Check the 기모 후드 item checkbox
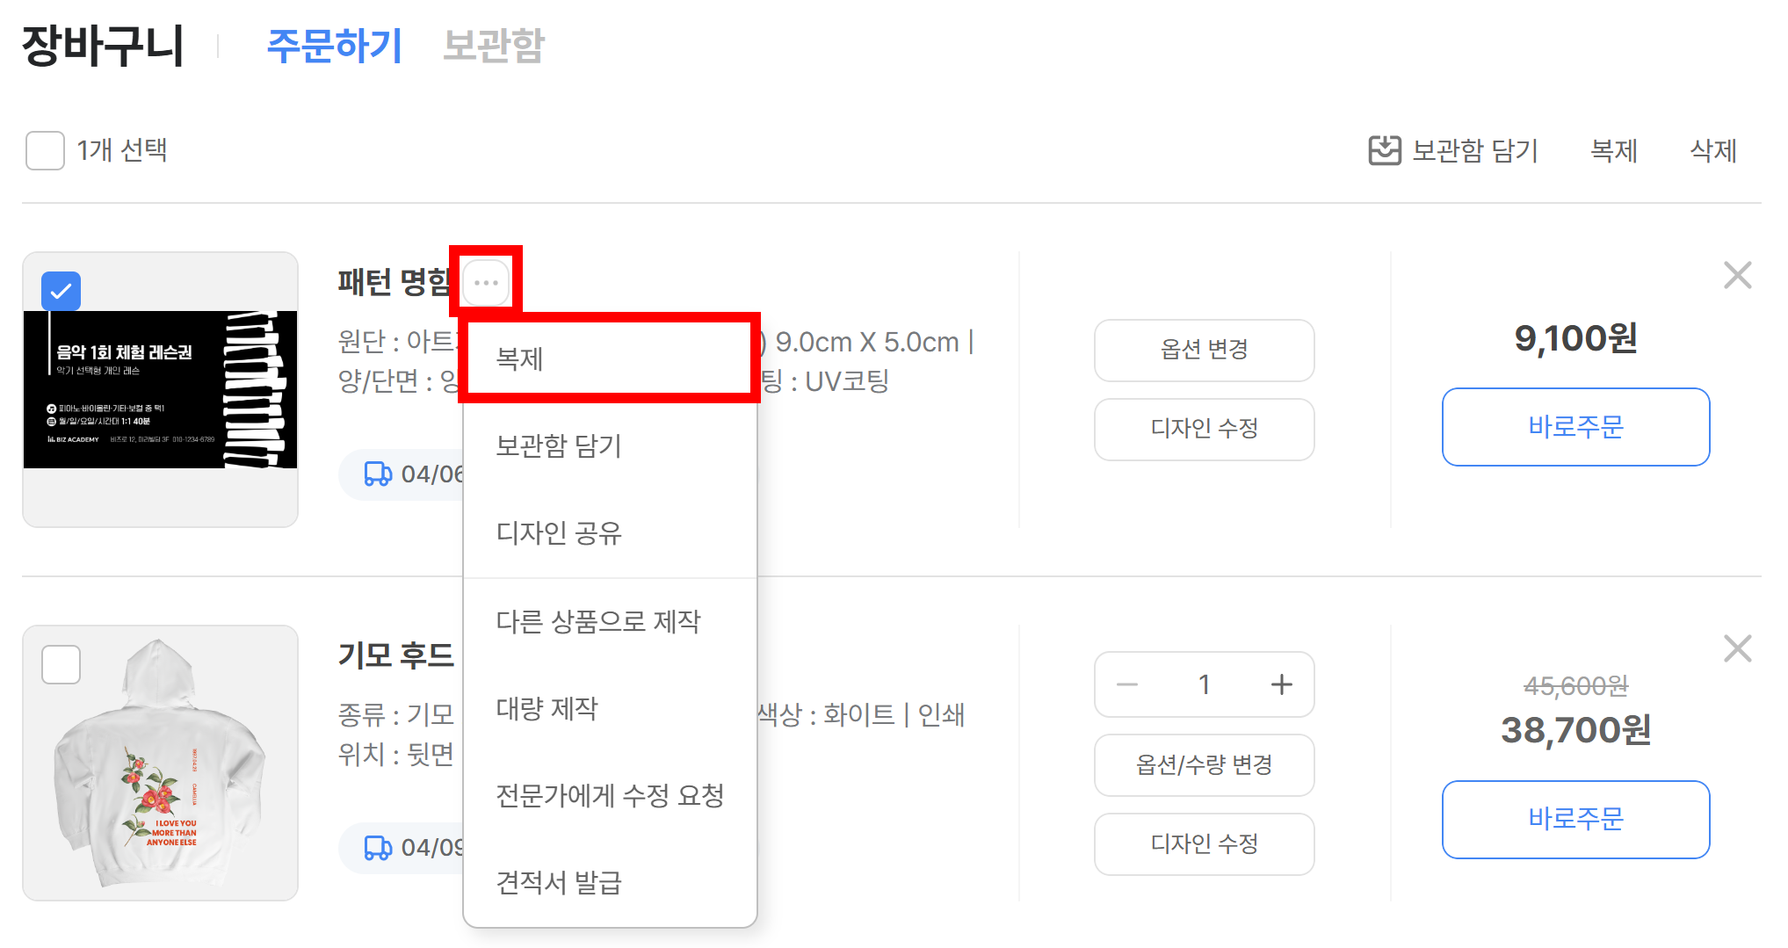1788x948 pixels. coord(62,664)
